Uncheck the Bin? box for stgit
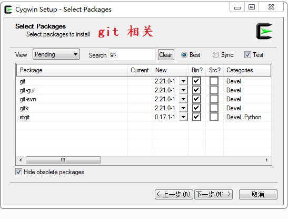 pos(196,117)
